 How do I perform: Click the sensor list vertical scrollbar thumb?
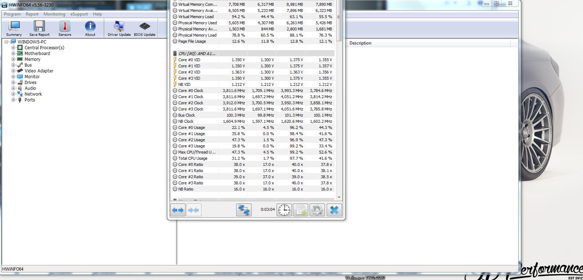339,20
